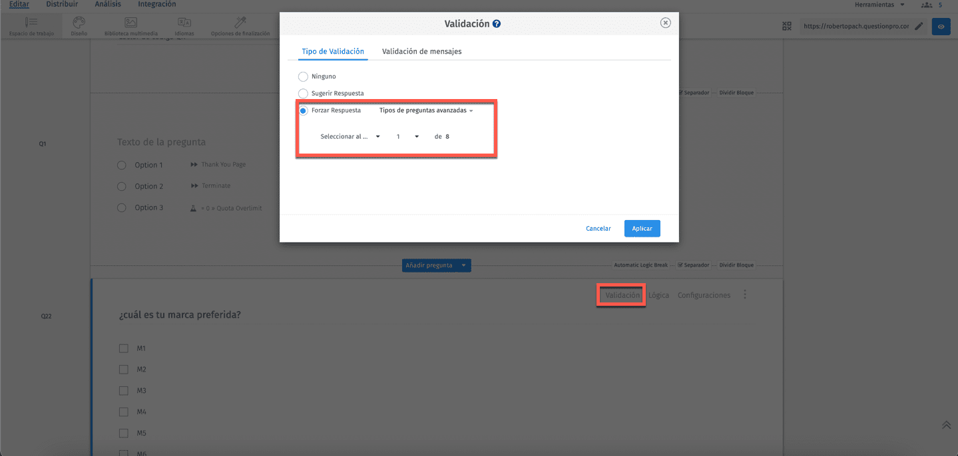Image resolution: width=958 pixels, height=456 pixels.
Task: Click the Thank You Page label
Action: pyautogui.click(x=224, y=165)
